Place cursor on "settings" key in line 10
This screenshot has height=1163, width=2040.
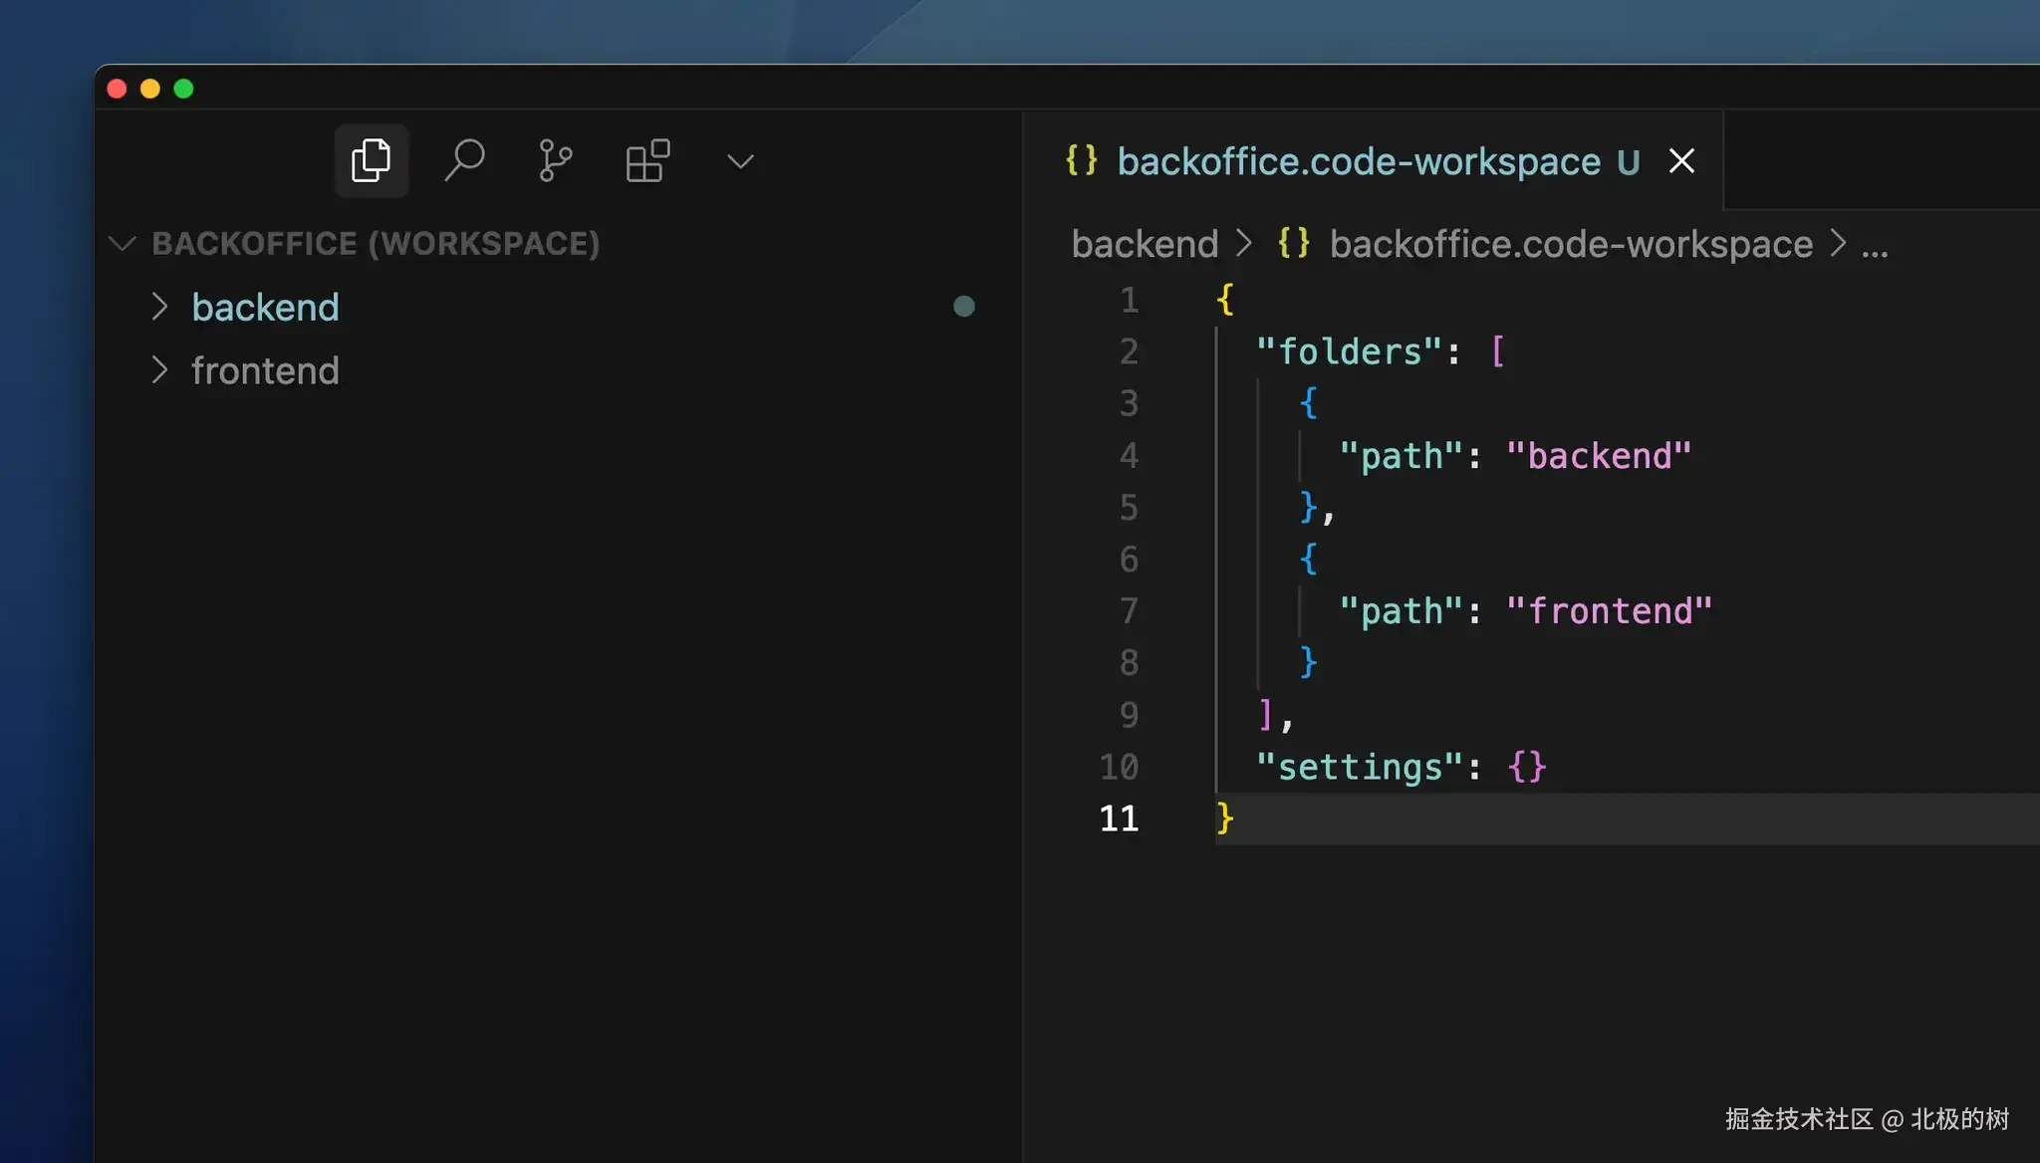pyautogui.click(x=1360, y=767)
